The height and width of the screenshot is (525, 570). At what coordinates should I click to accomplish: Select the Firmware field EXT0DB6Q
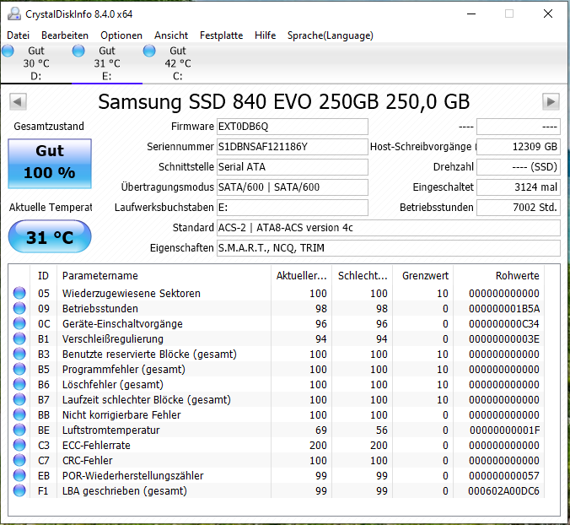pos(293,127)
